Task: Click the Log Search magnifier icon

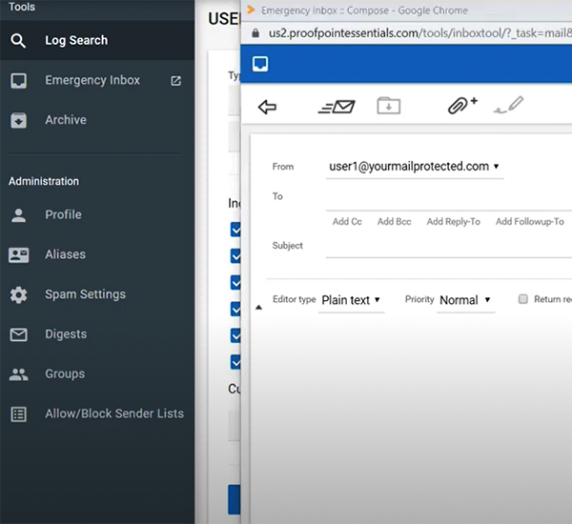Action: [18, 40]
